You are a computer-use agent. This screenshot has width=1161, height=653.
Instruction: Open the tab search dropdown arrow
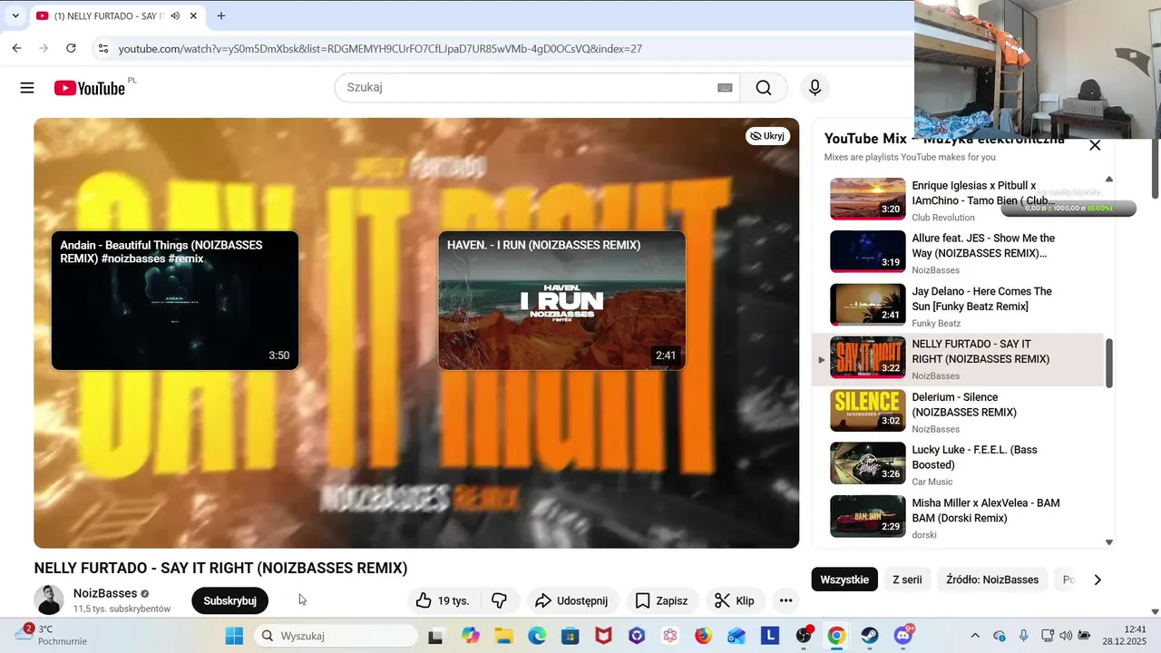click(15, 15)
